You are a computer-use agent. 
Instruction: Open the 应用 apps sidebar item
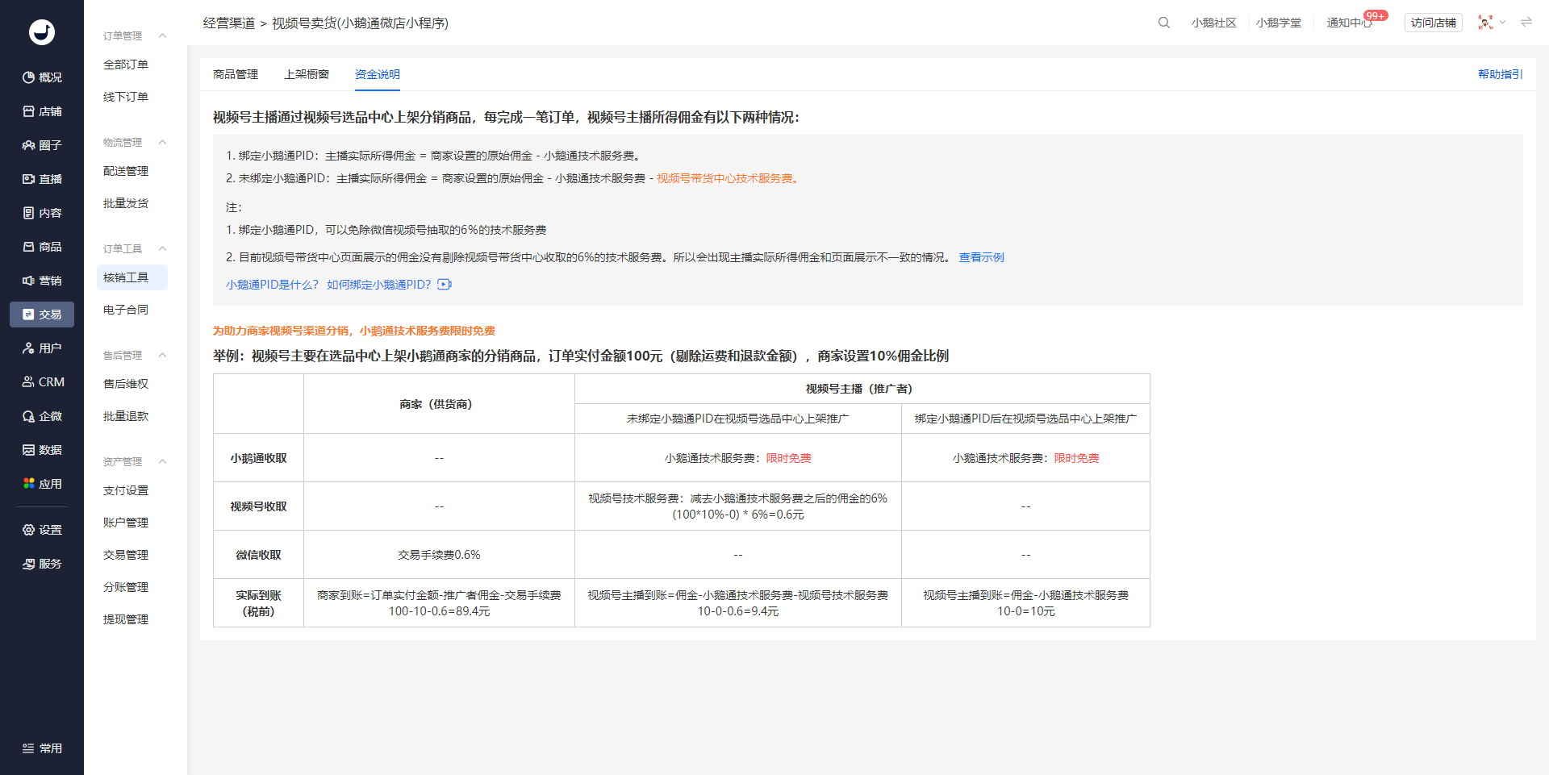tap(42, 484)
